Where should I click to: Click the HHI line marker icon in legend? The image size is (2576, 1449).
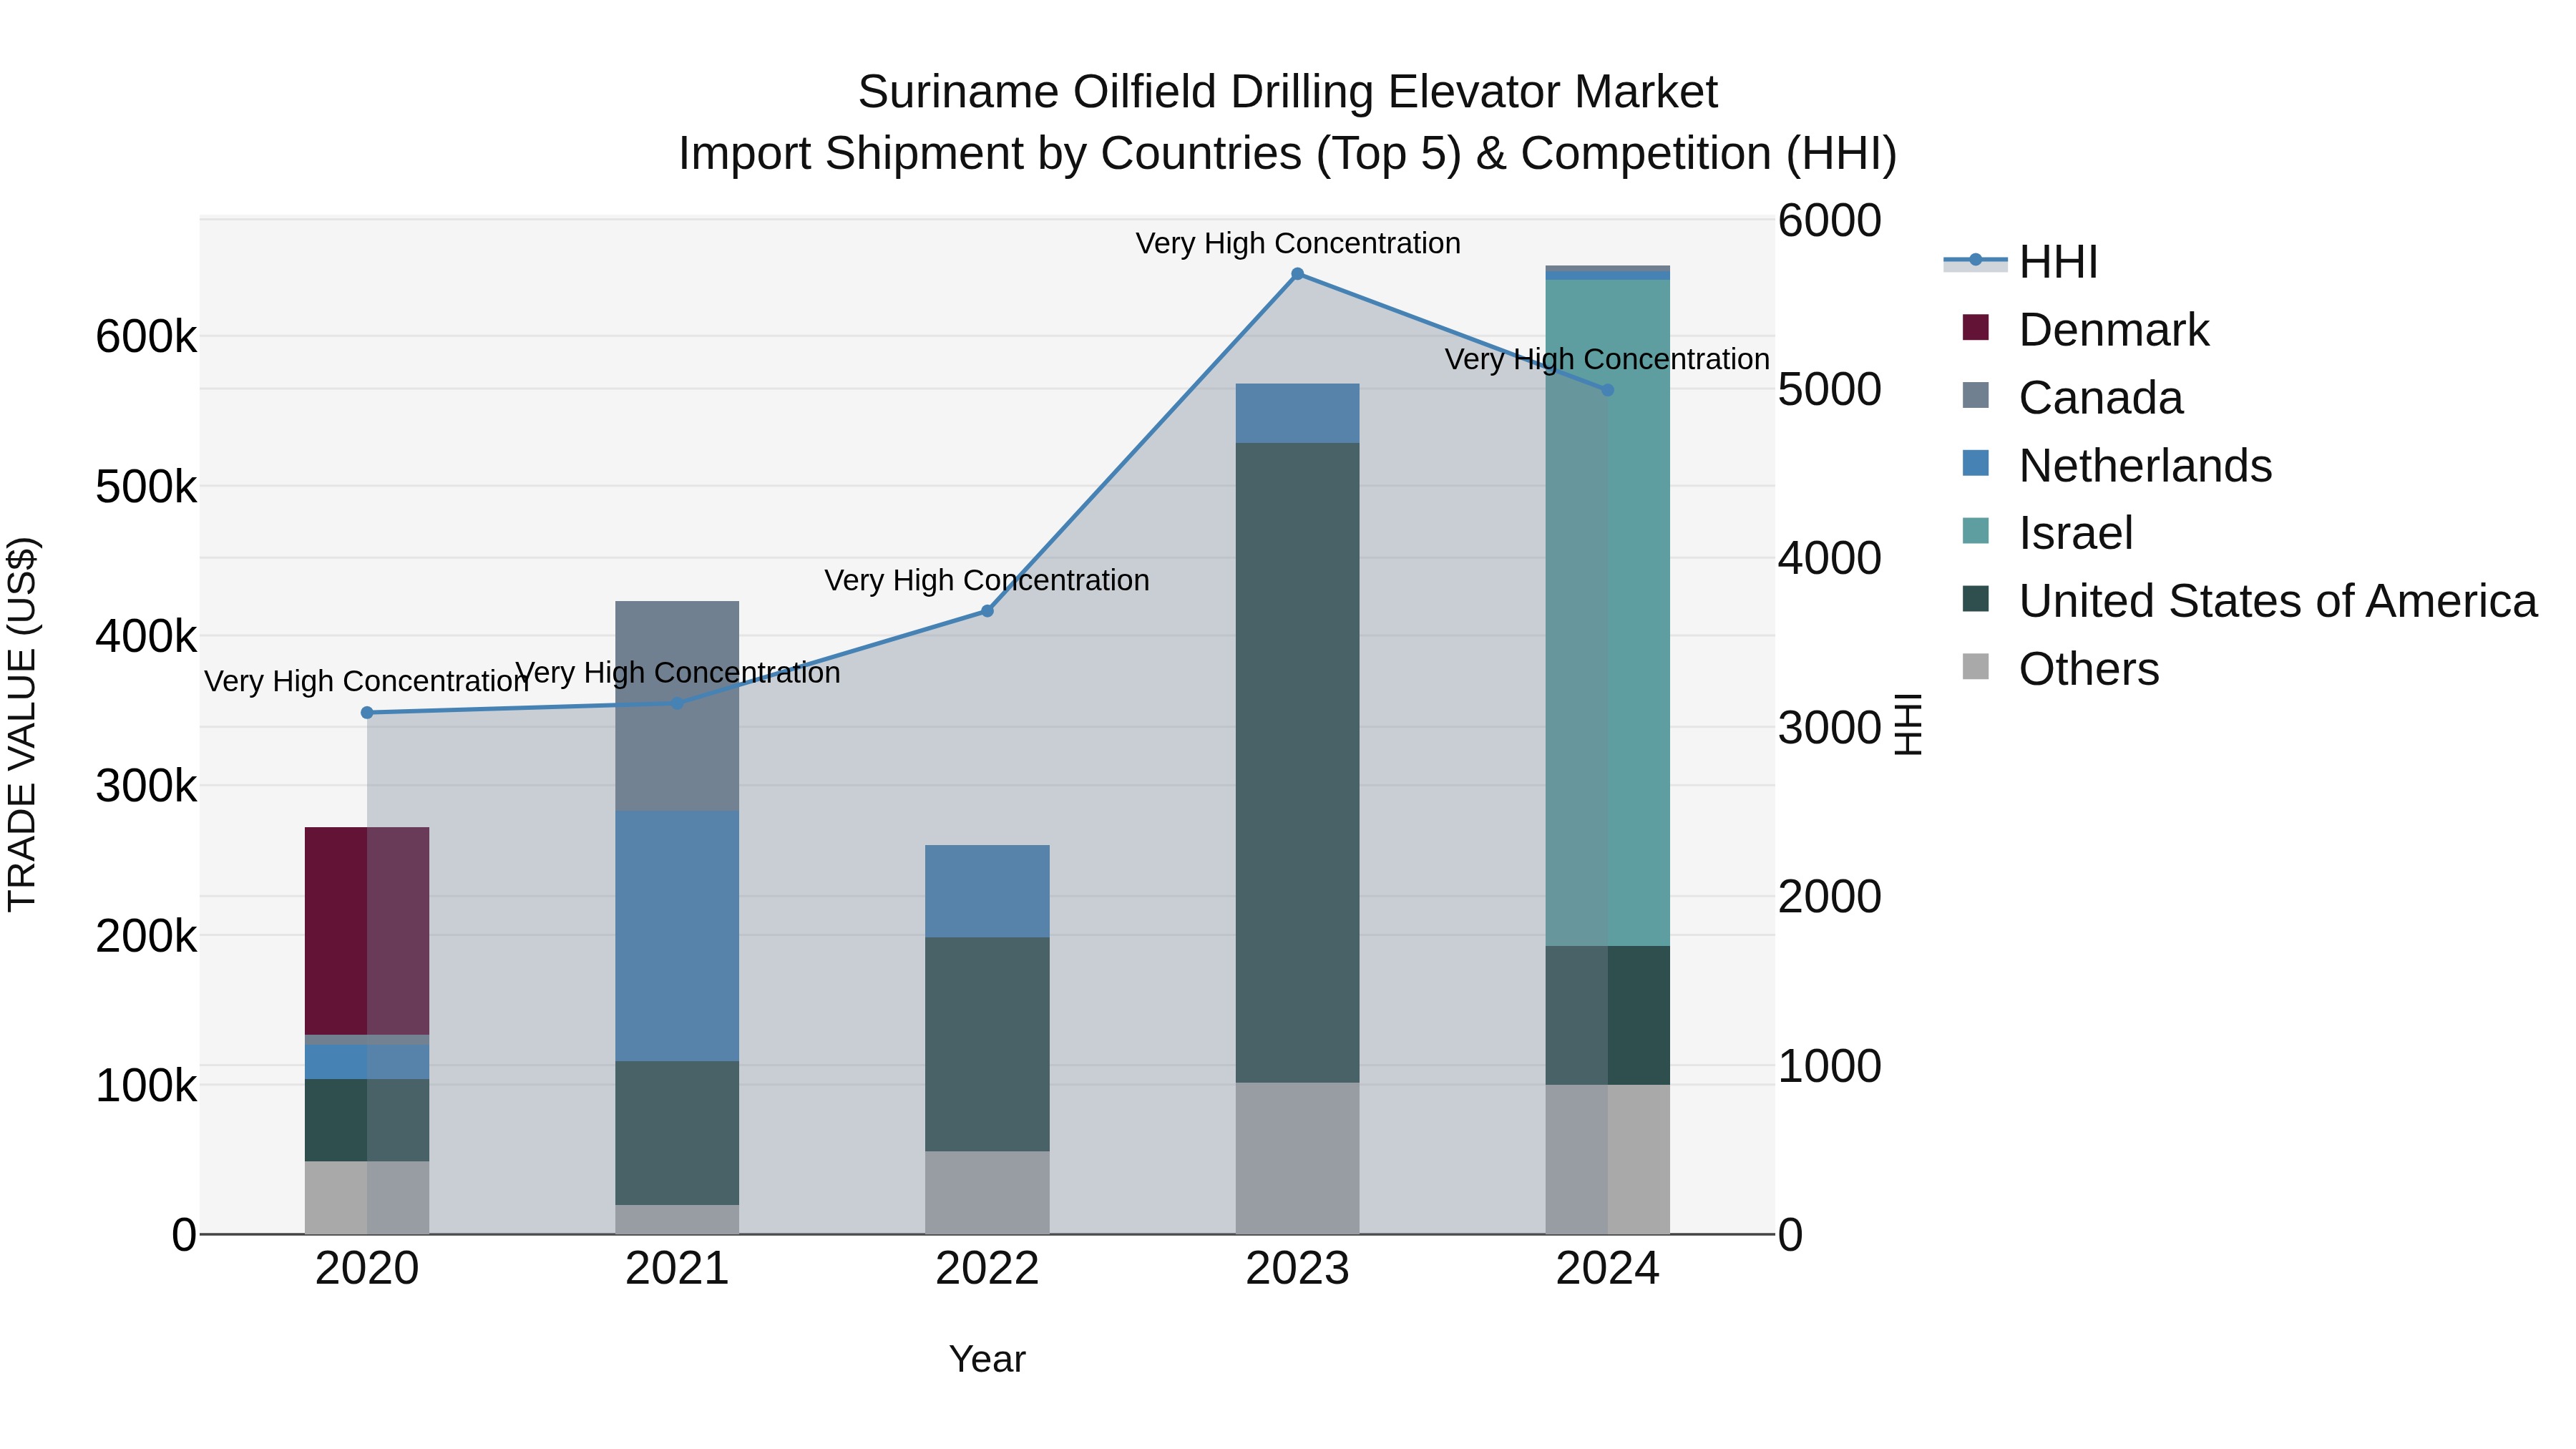pyautogui.click(x=1975, y=260)
